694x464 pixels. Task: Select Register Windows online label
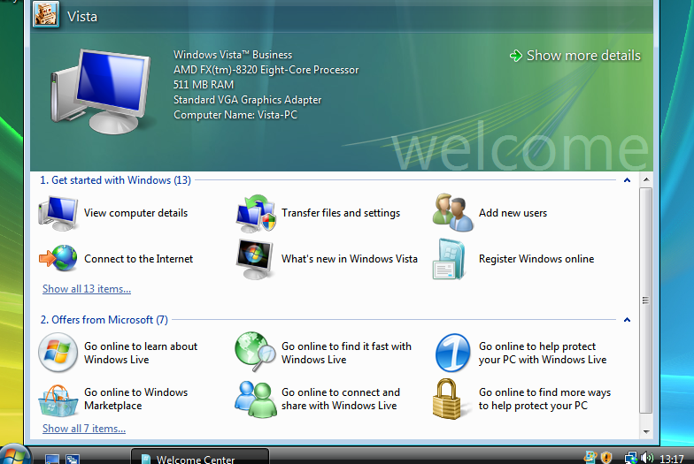[536, 259]
